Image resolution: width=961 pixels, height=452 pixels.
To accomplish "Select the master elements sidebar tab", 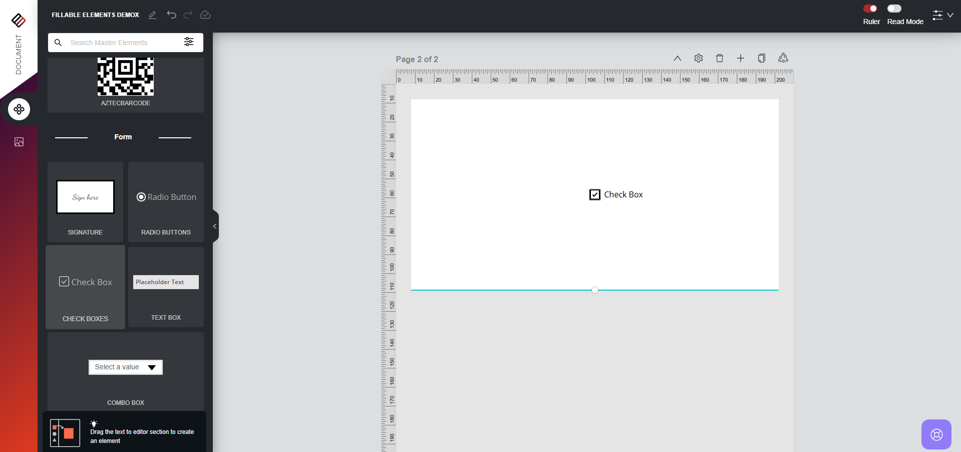I will (19, 109).
